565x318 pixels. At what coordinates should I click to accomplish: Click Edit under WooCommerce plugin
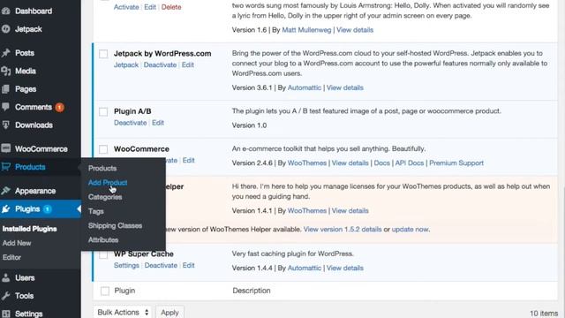[x=188, y=160]
